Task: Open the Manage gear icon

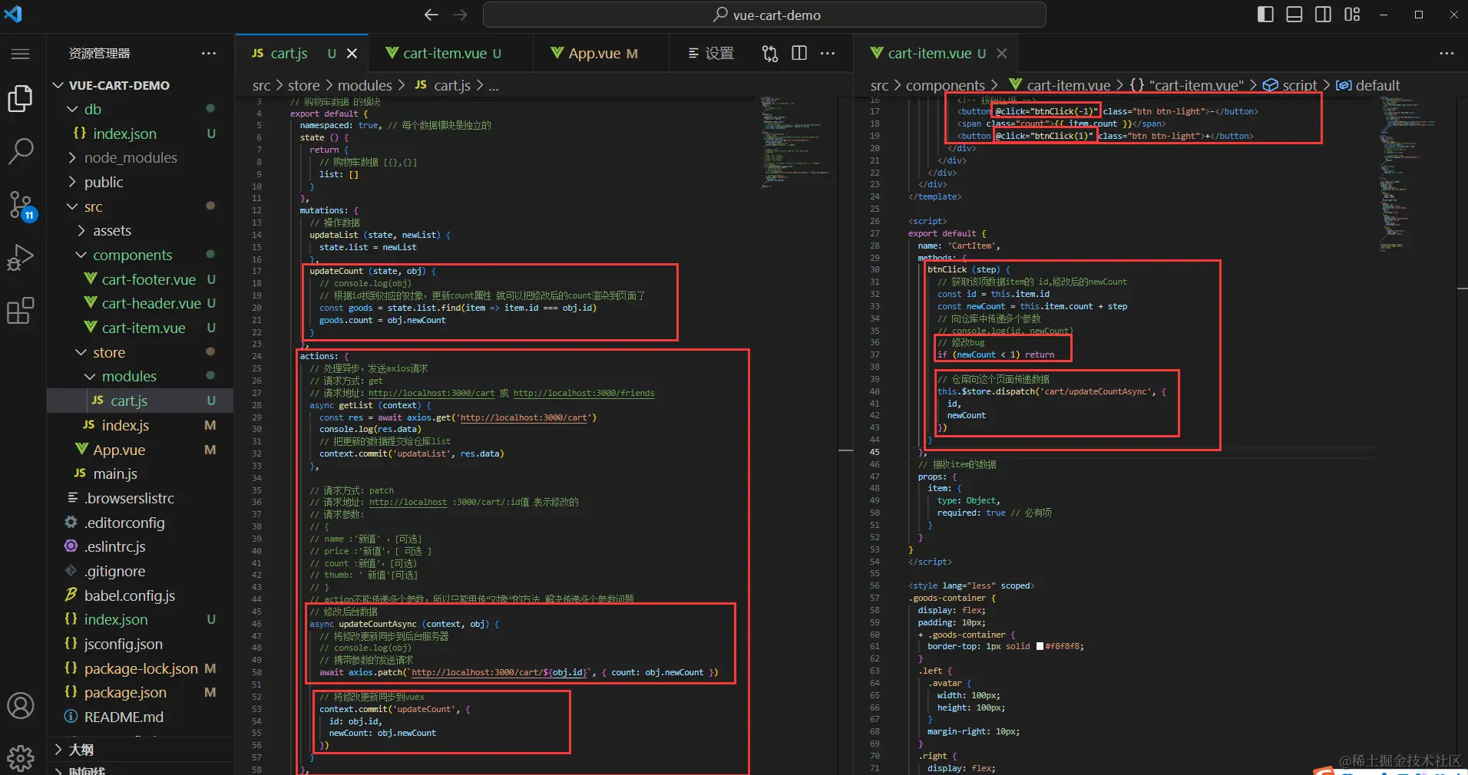Action: coord(21,758)
